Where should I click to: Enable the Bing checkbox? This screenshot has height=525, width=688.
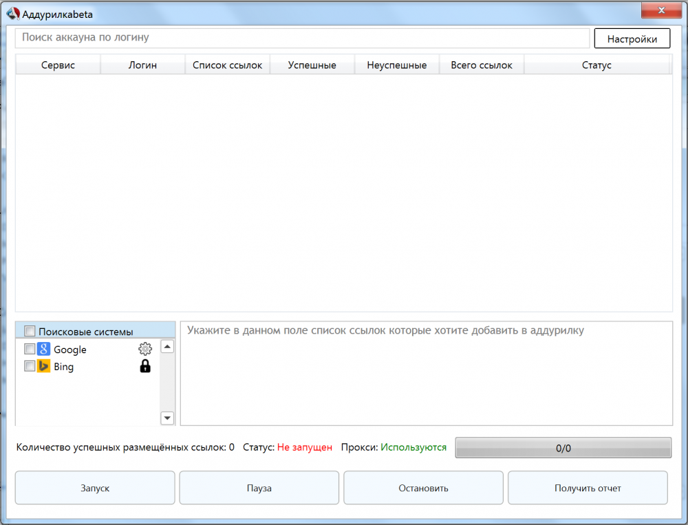(30, 365)
